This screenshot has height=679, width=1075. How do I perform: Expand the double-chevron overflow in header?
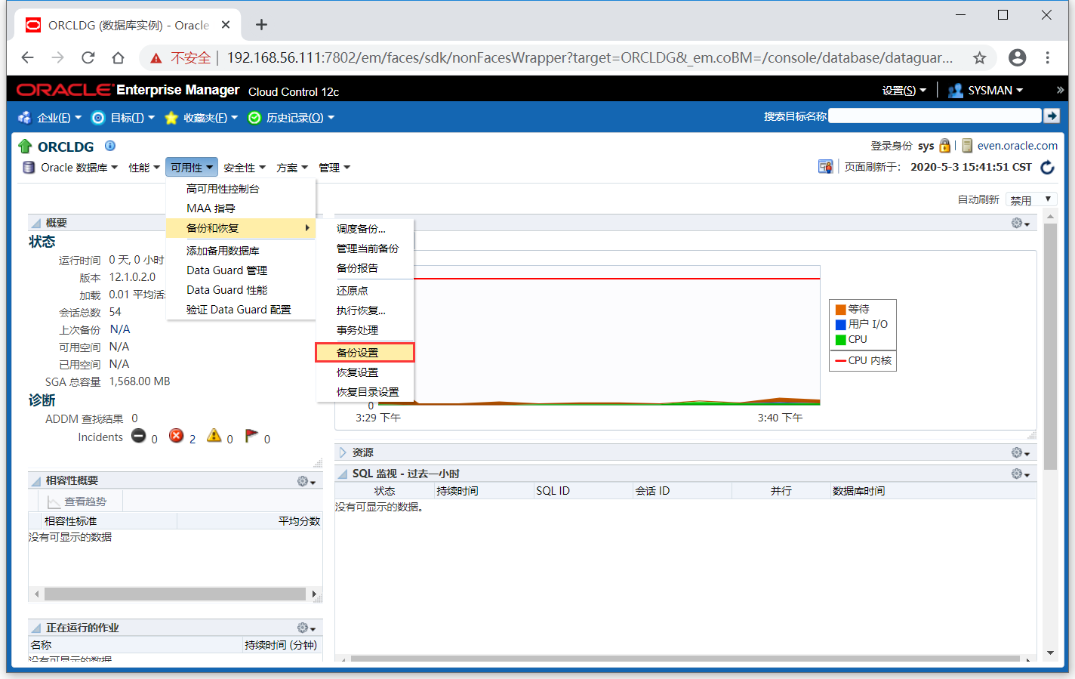click(1060, 90)
